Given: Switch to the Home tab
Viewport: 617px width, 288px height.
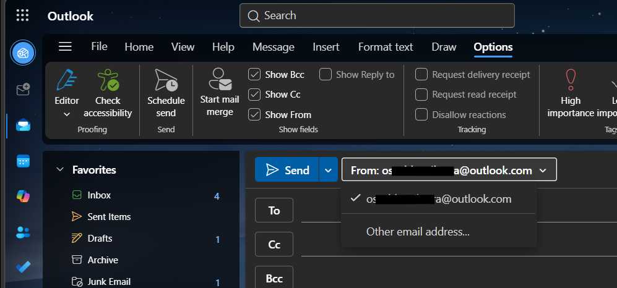Looking at the screenshot, I should [139, 47].
